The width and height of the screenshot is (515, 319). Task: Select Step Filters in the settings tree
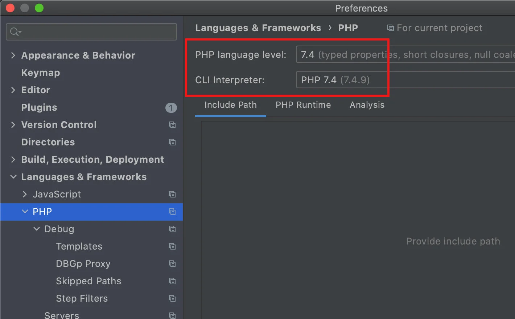point(82,298)
